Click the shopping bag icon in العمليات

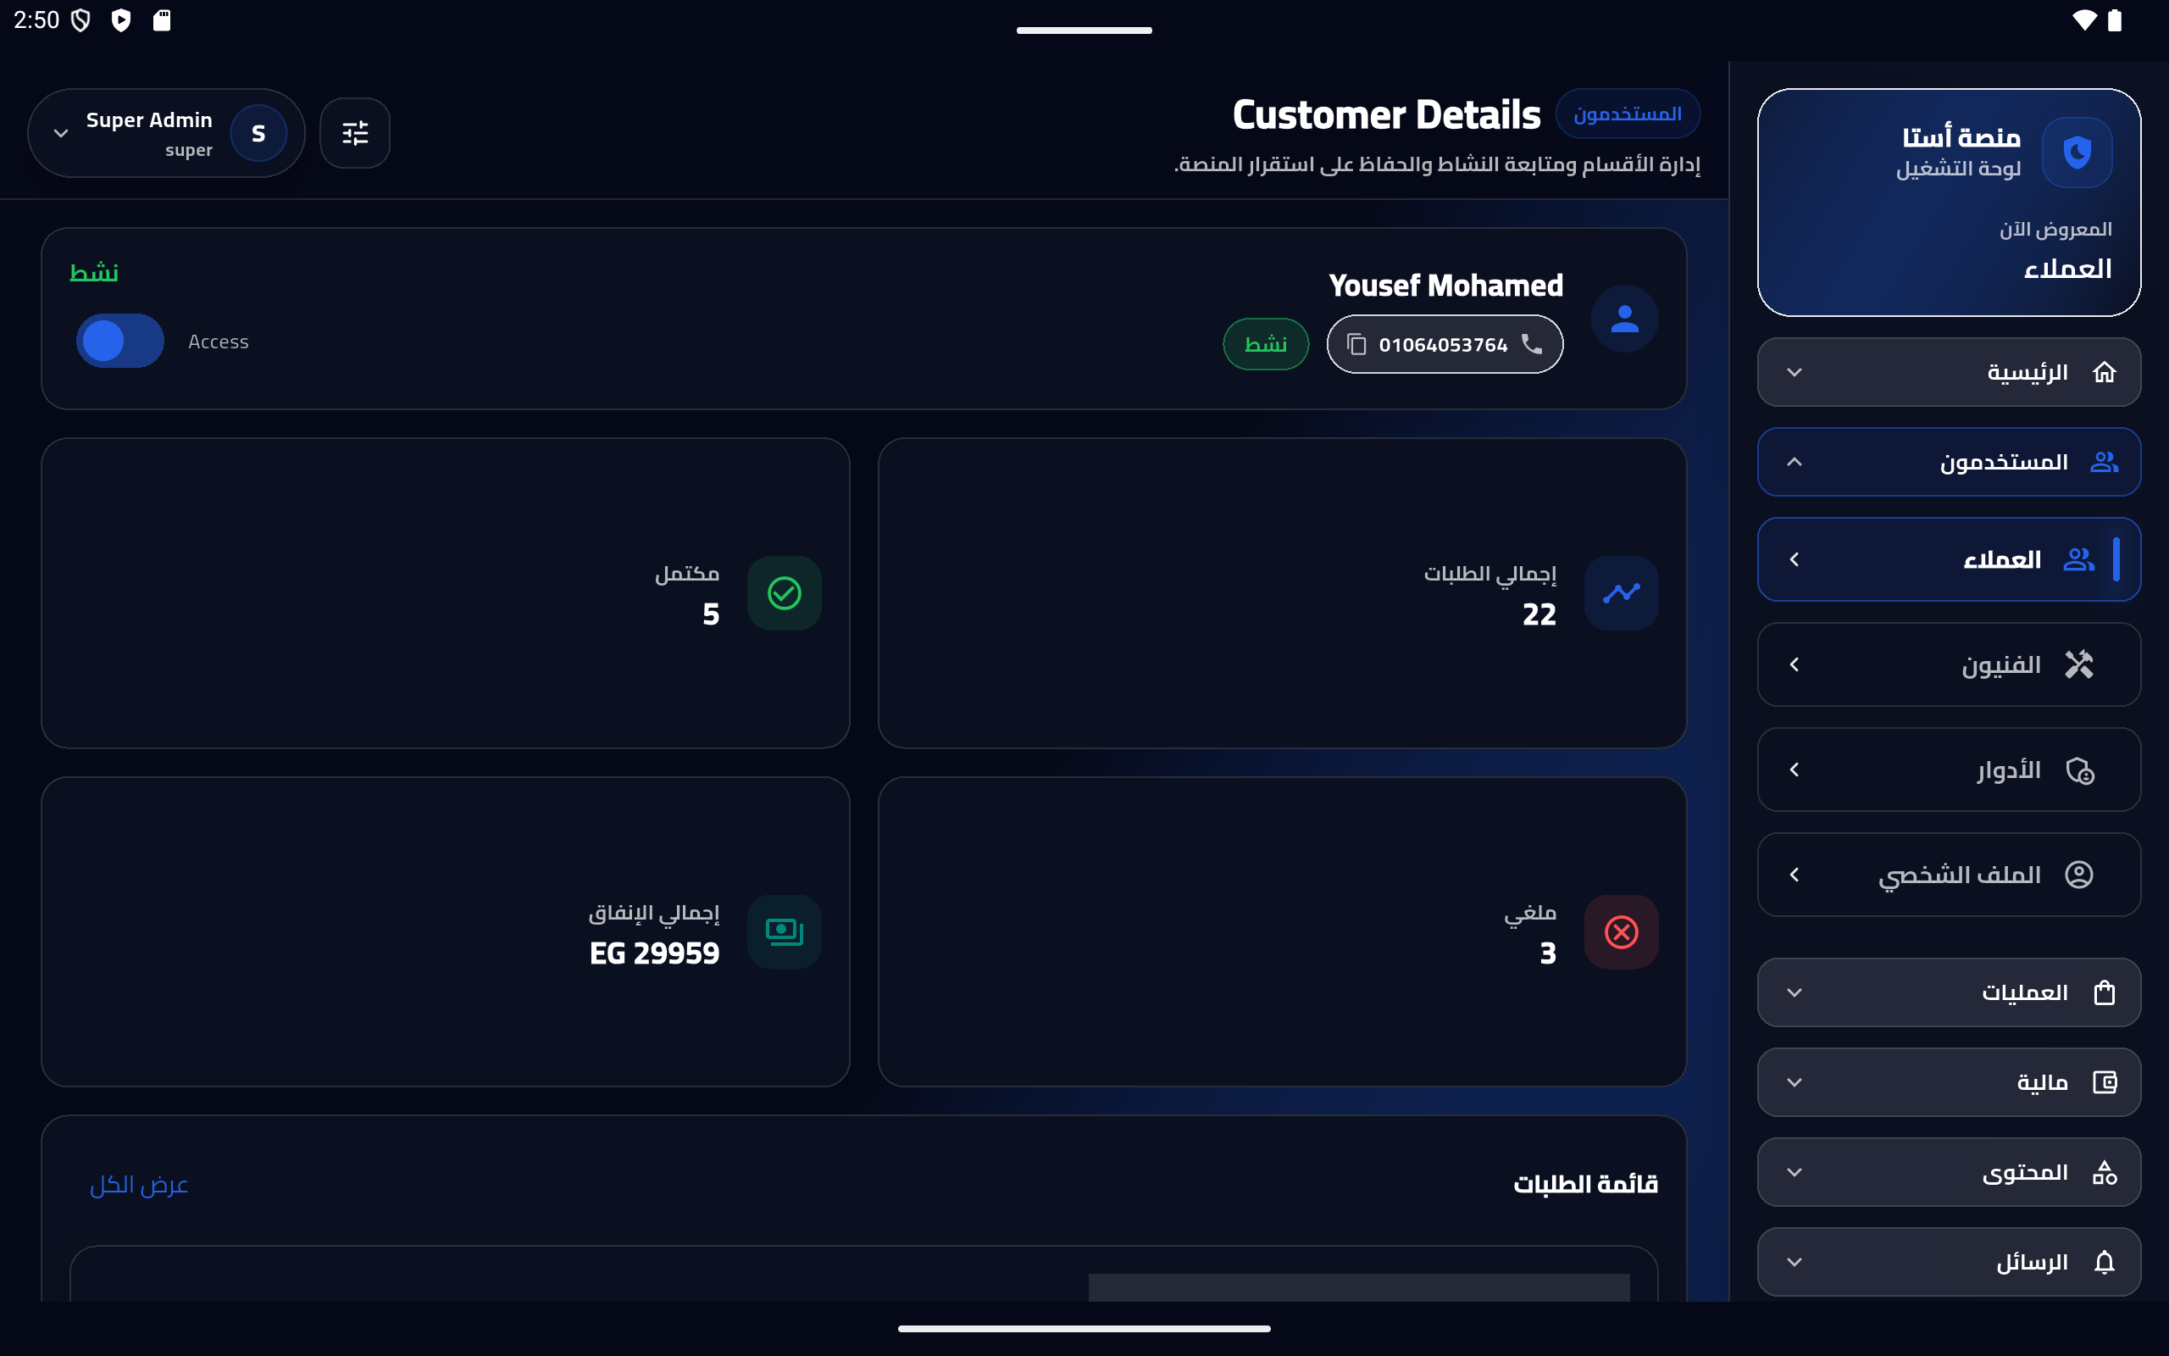point(2105,992)
